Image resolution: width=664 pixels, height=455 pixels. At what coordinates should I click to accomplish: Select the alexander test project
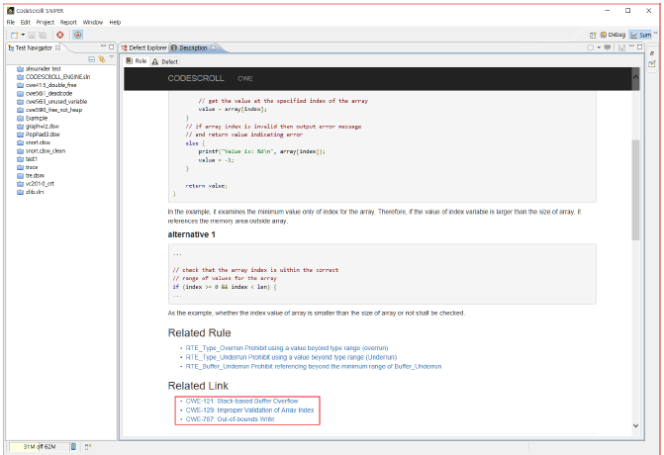(x=39, y=68)
